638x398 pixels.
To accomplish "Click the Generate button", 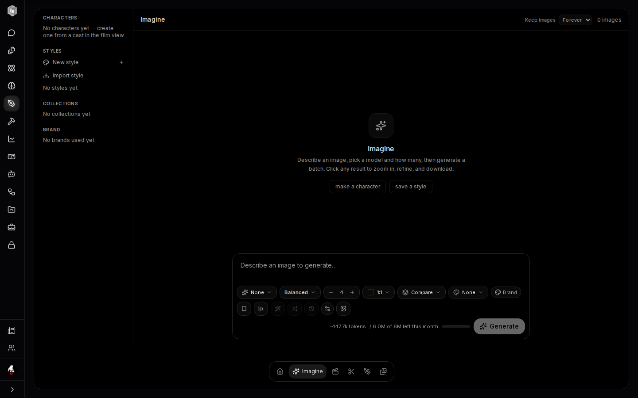I will click(x=499, y=326).
